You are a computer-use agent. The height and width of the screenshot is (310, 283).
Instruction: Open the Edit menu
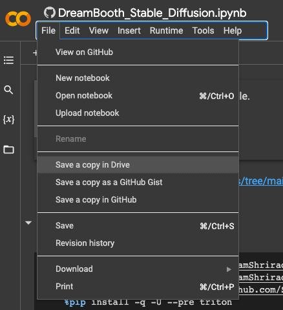click(72, 30)
